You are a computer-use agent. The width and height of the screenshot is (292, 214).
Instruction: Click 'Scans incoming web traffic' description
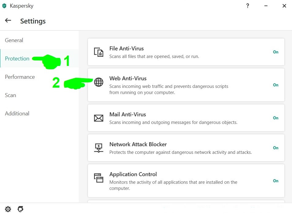(x=169, y=89)
